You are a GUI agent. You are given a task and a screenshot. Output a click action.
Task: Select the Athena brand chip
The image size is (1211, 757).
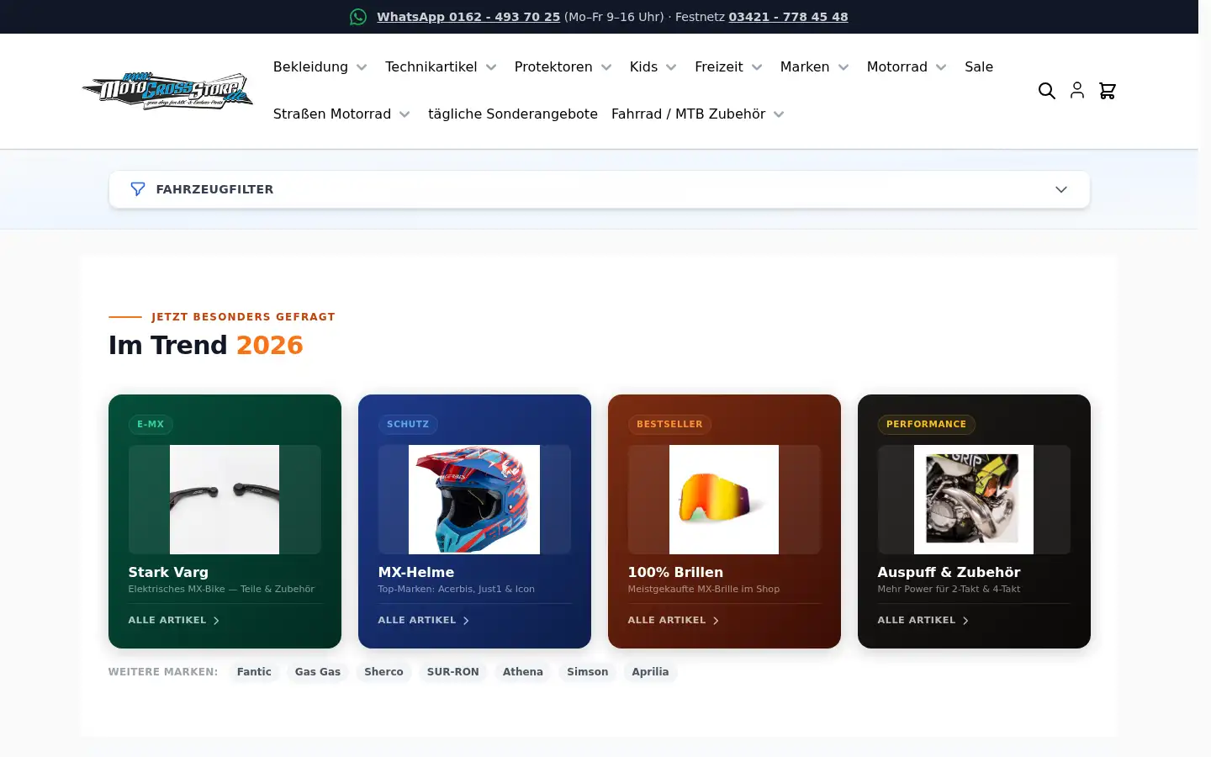coord(523,672)
